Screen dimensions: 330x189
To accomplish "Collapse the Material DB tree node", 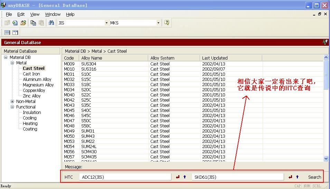I will tap(6, 57).
